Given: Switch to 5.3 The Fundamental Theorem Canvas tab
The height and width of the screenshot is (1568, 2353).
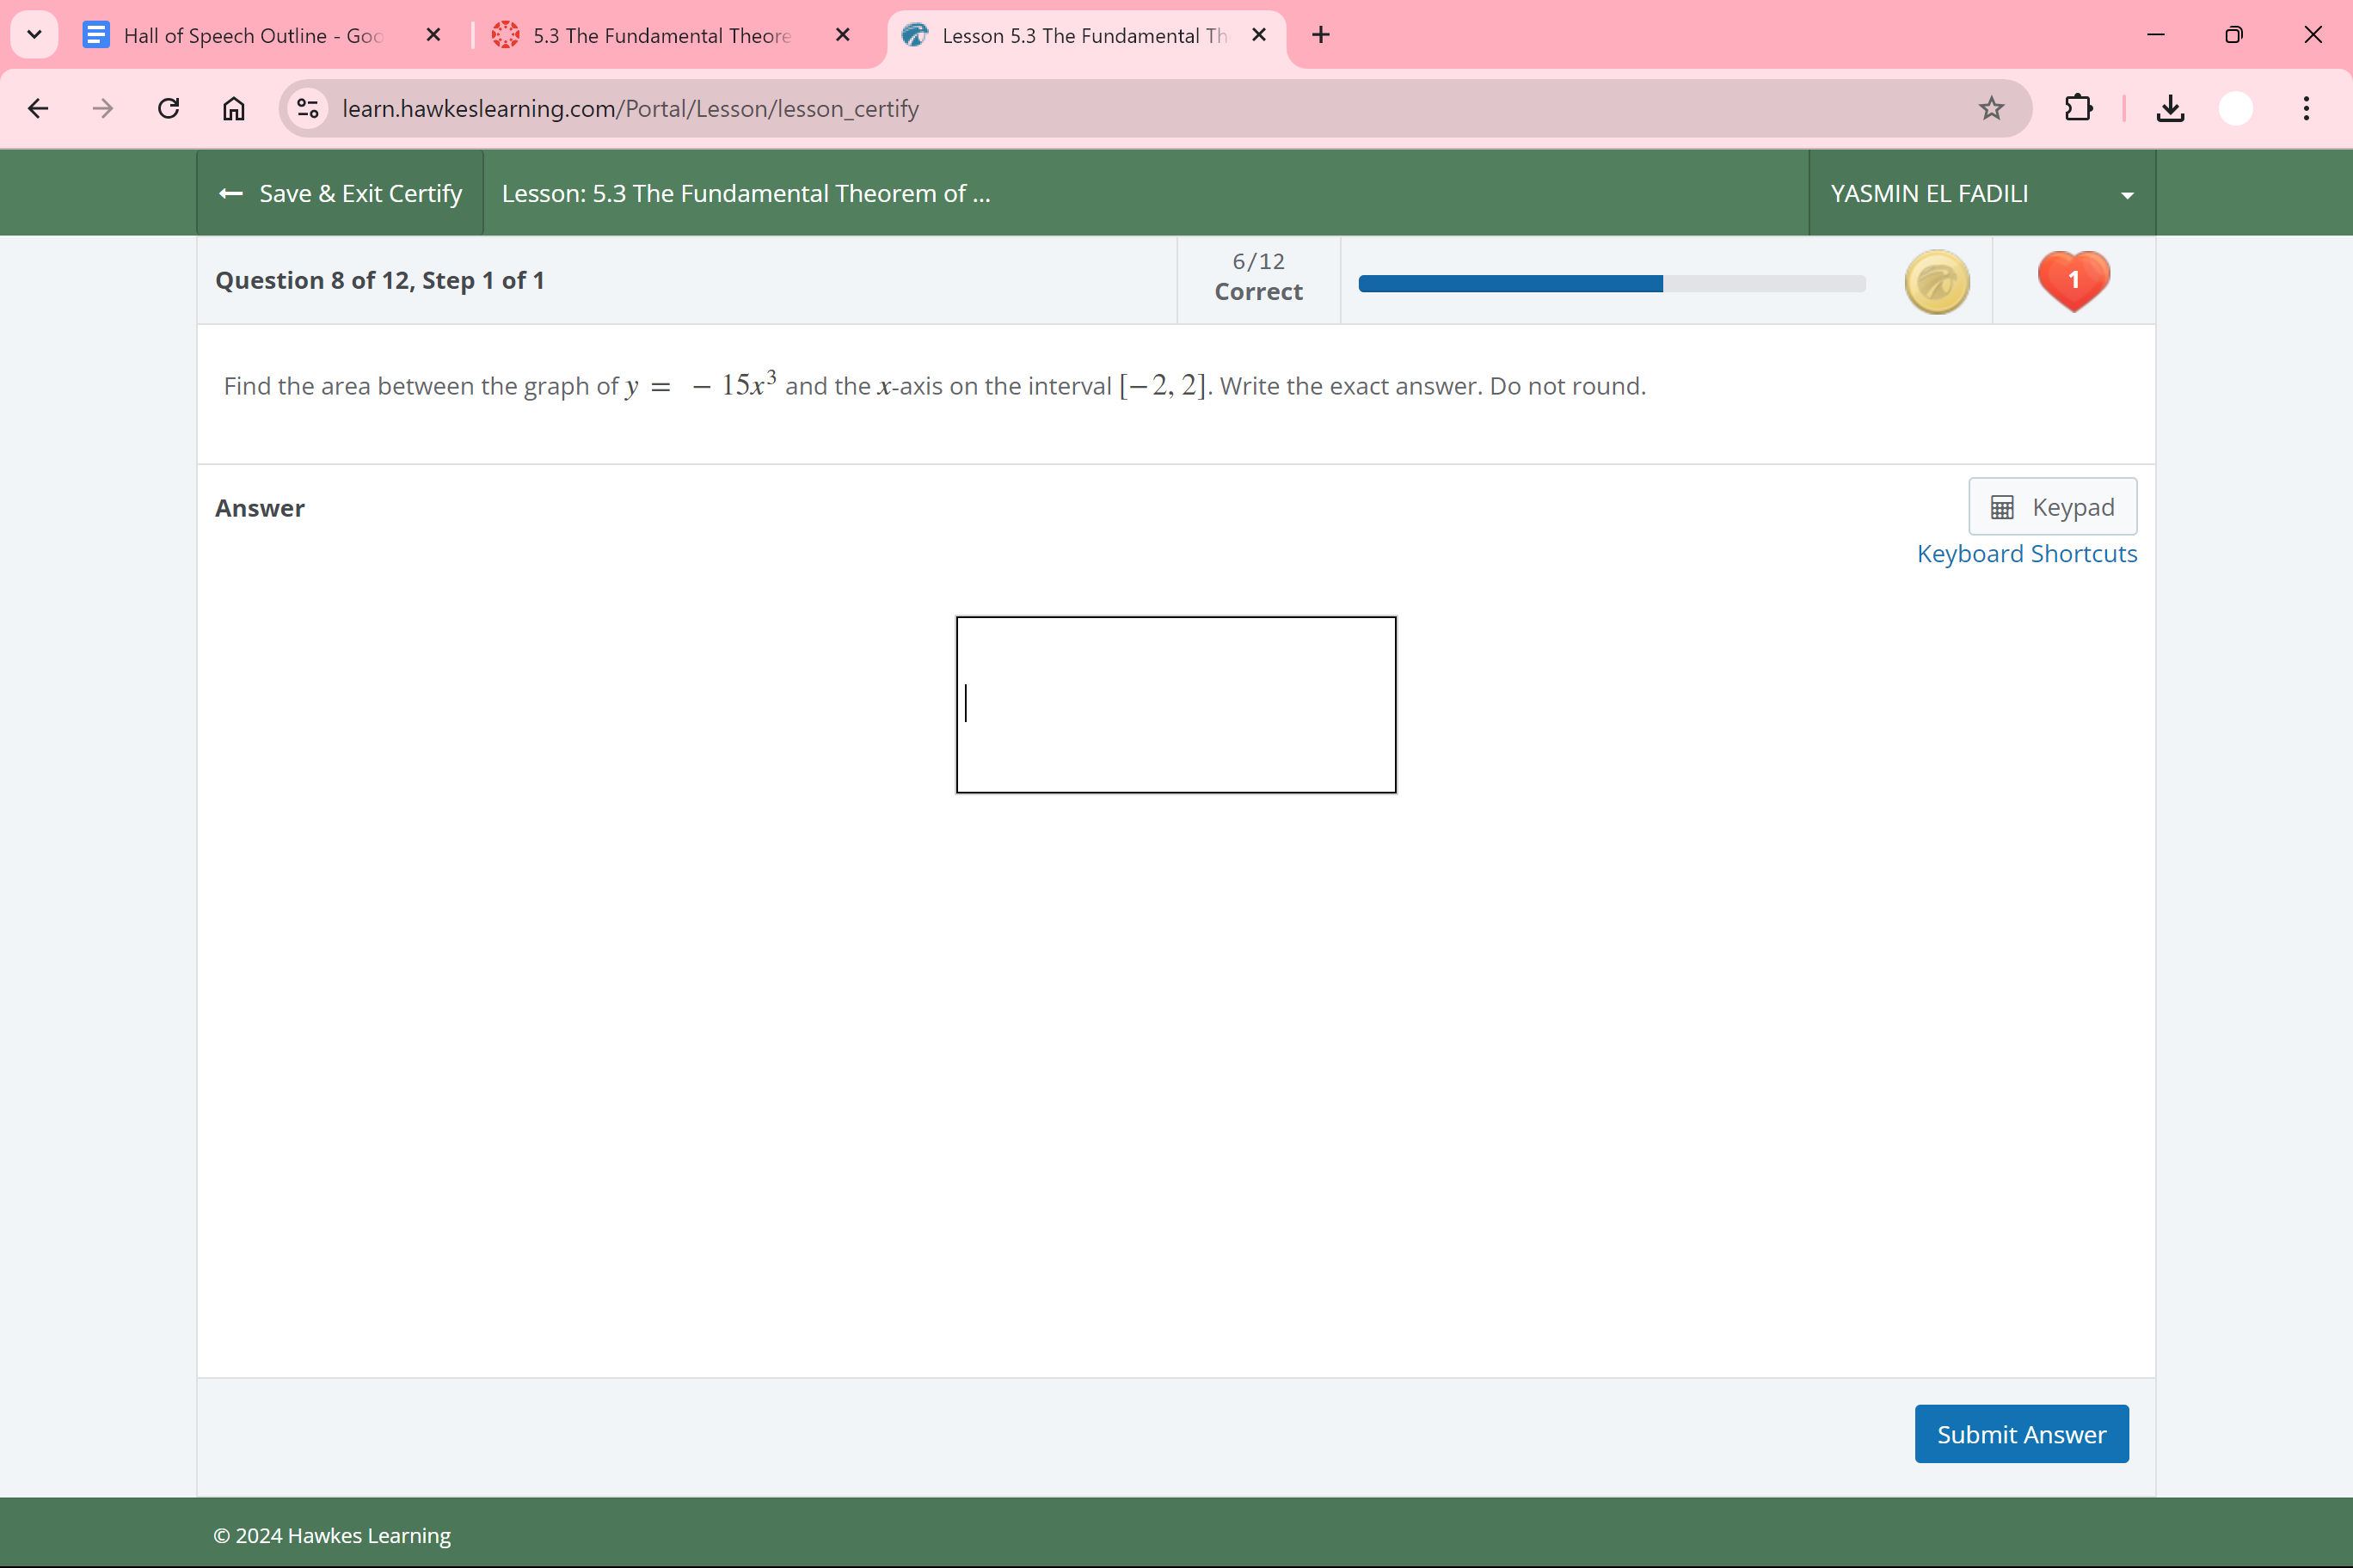Looking at the screenshot, I should [x=660, y=36].
